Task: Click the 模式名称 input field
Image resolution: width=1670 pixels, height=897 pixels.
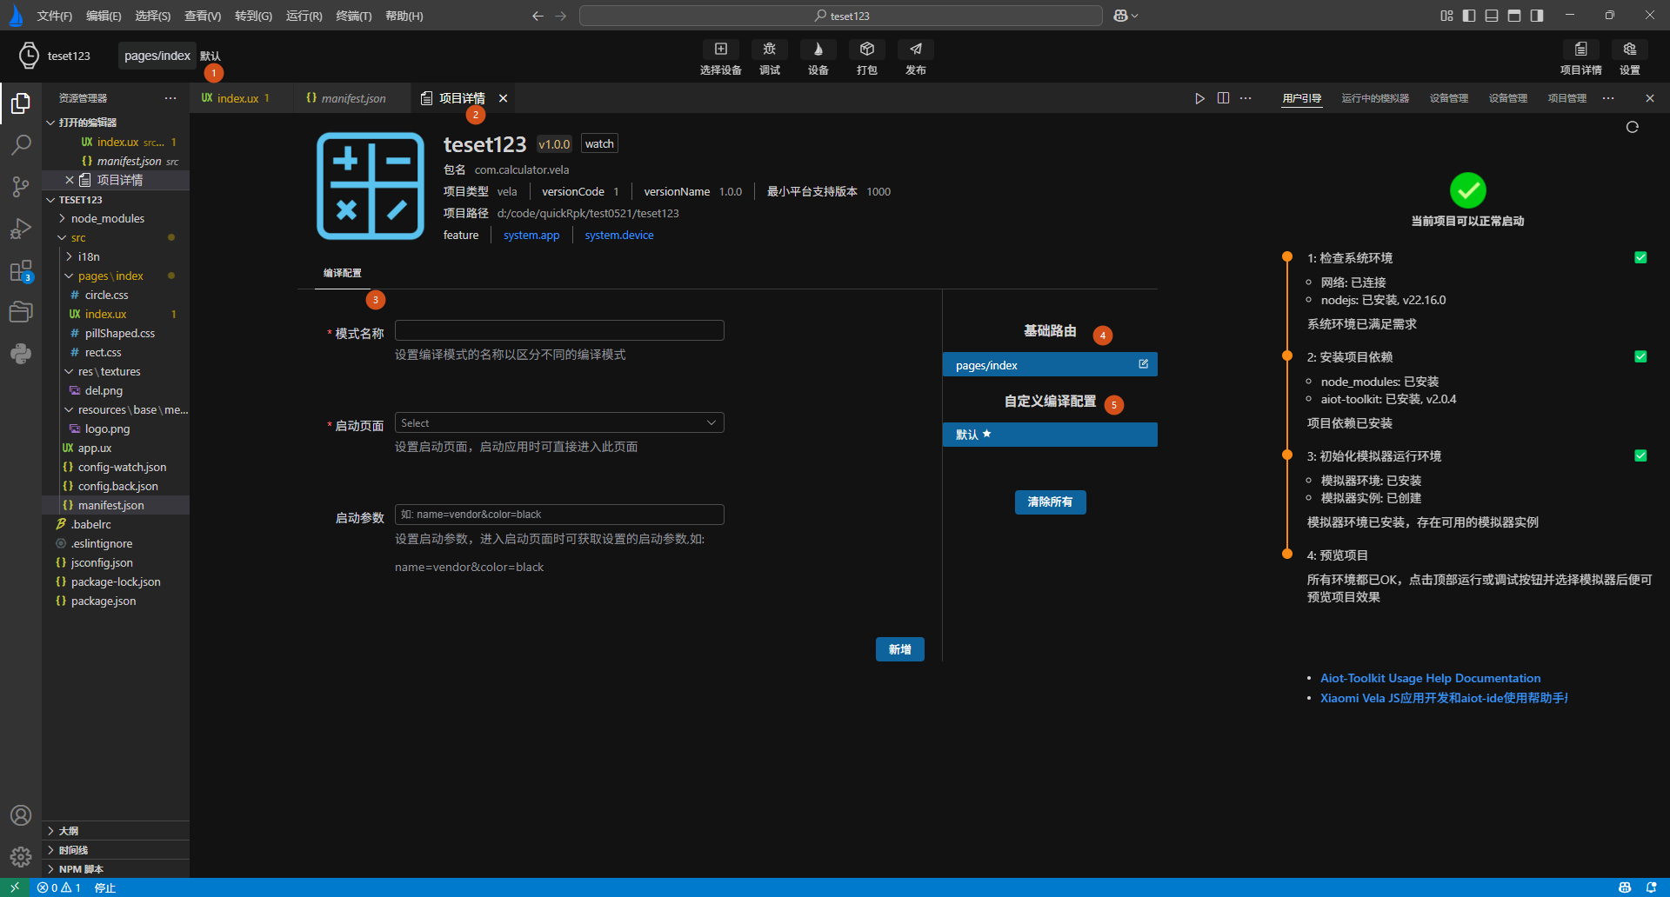Action: (x=559, y=331)
